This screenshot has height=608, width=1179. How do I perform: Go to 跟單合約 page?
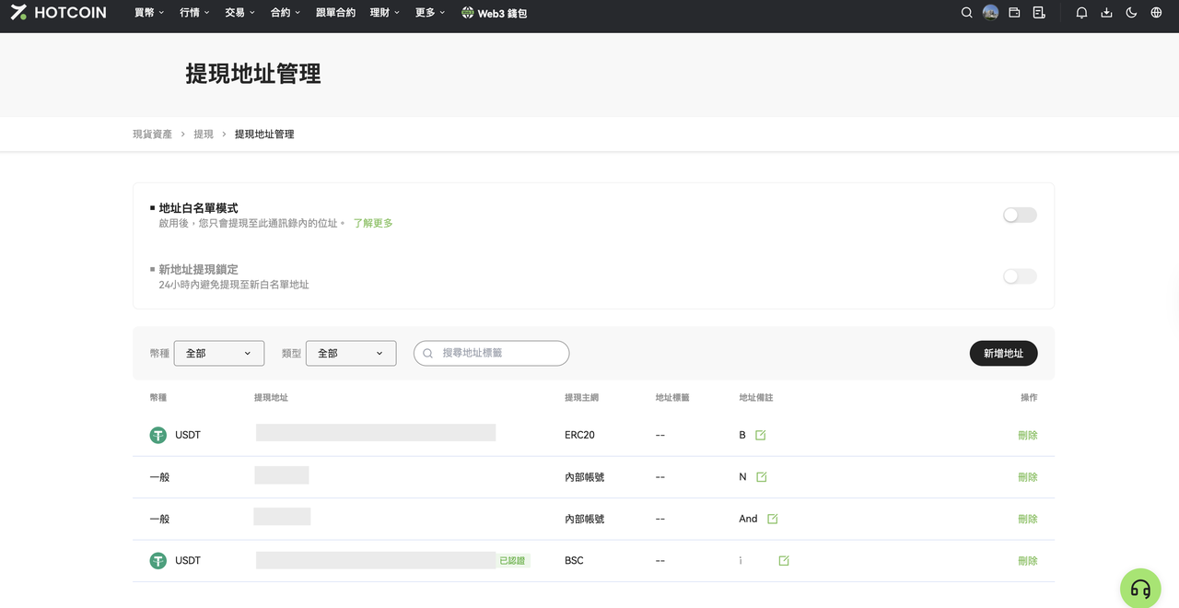point(335,13)
